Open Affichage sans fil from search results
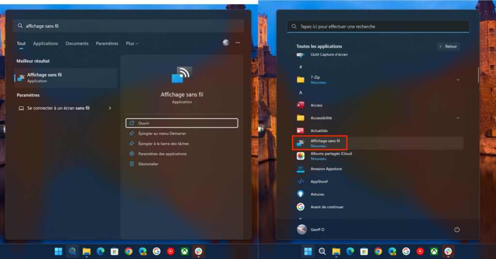Screen dimensions: 496x259 (182, 123)
